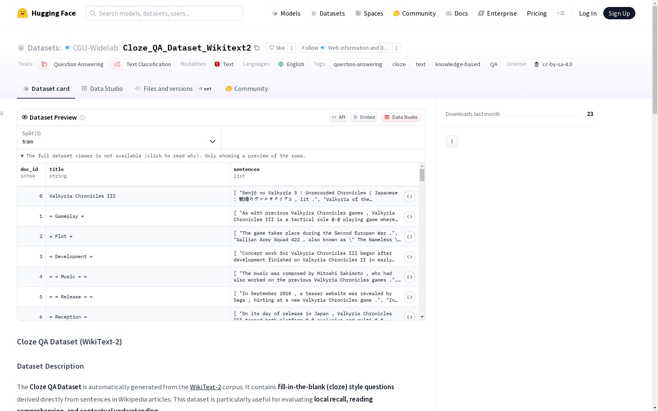The height and width of the screenshot is (411, 658).
Task: Expand row 5 Release sentences JSON viewer
Action: pyautogui.click(x=410, y=297)
